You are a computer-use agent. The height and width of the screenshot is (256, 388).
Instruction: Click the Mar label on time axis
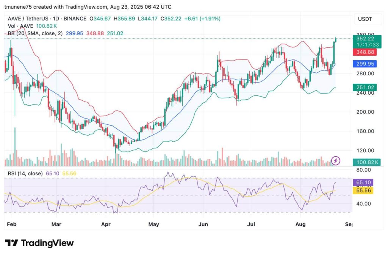pyautogui.click(x=56, y=224)
